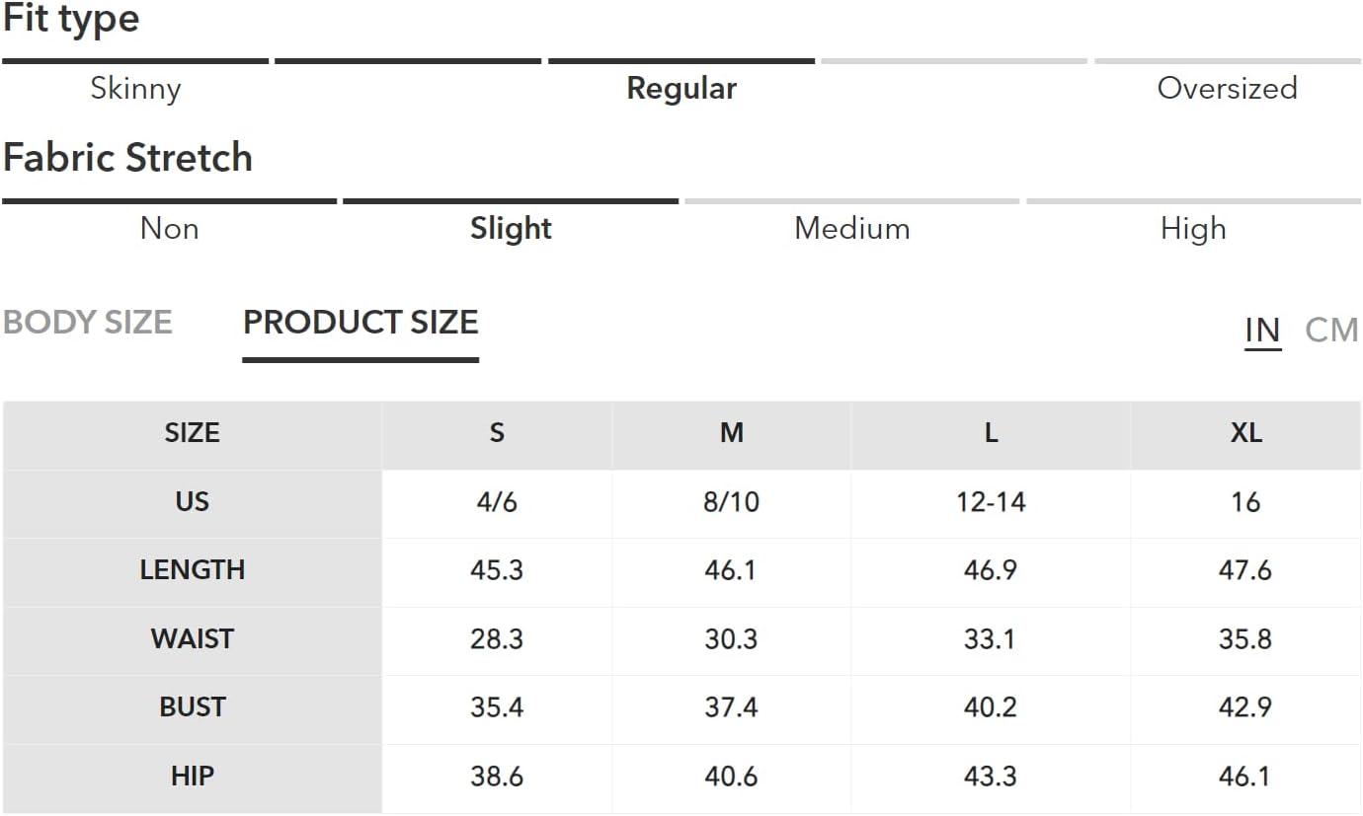The width and height of the screenshot is (1363, 816).
Task: Click the High fabric stretch label
Action: 1193,229
